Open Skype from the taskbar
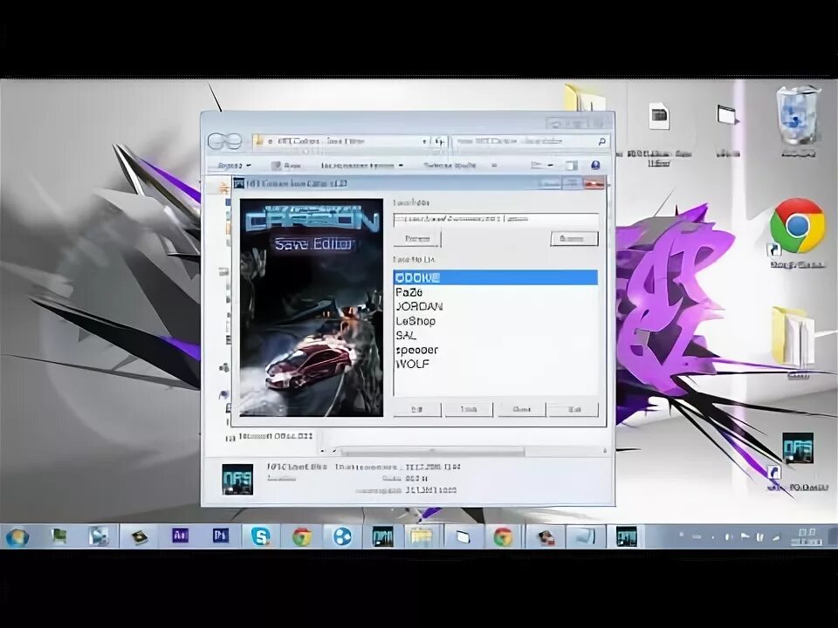The image size is (838, 628). (x=260, y=536)
